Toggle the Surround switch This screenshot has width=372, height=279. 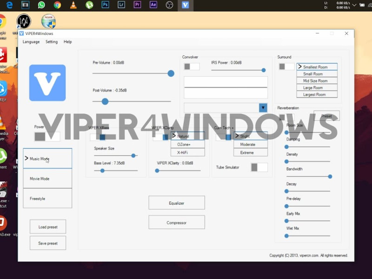(286, 66)
